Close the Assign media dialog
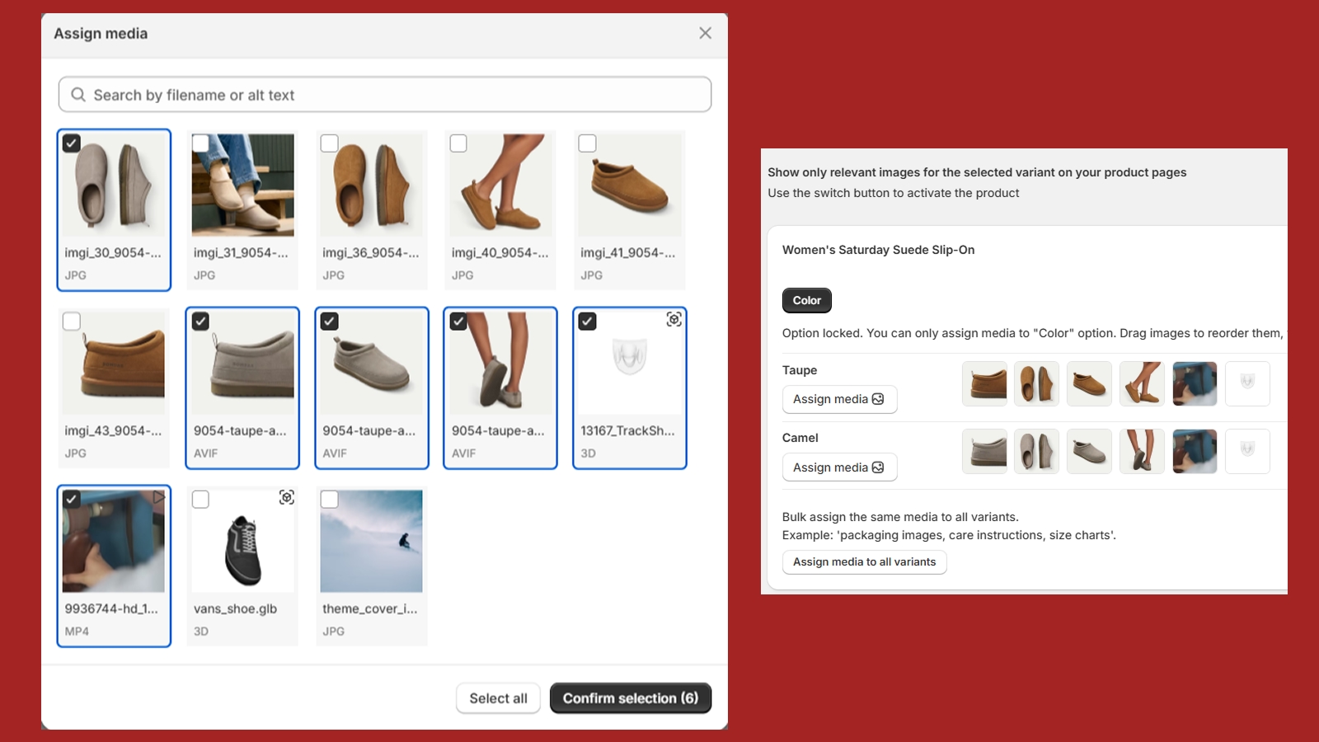This screenshot has height=742, width=1319. [705, 33]
